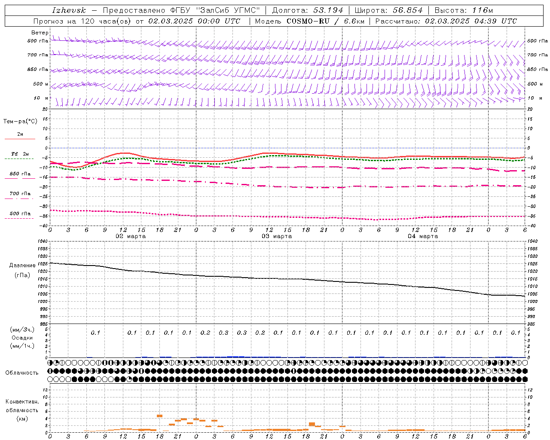Select the "(мм/3ч.)" precipitation unit label
The image size is (550, 440).
click(22, 329)
